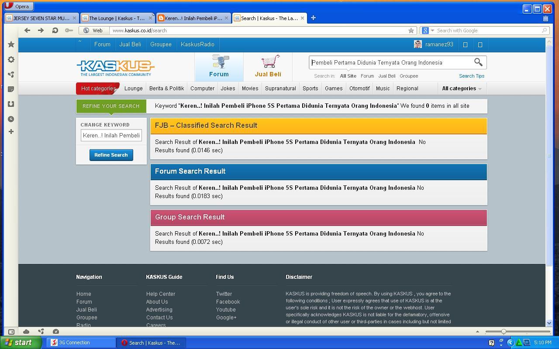Toggle the Opera Turbo gauge icon
The image size is (559, 349).
pos(56,332)
